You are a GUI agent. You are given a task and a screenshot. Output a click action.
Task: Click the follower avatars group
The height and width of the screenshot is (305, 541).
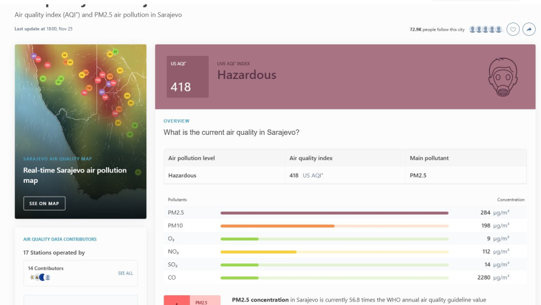486,29
